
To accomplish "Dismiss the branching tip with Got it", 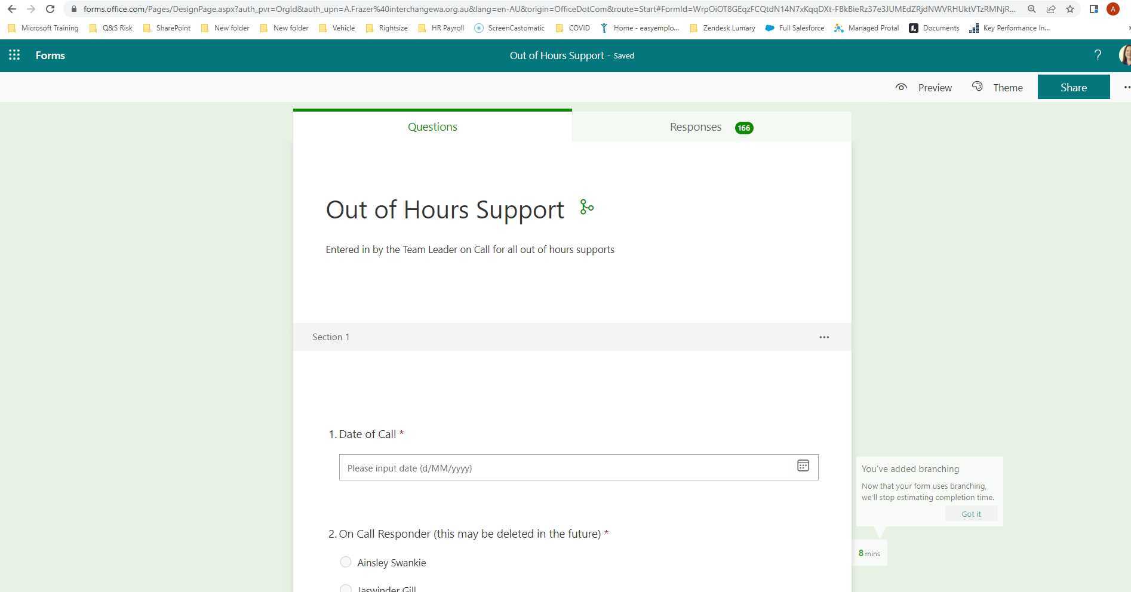I will [971, 513].
